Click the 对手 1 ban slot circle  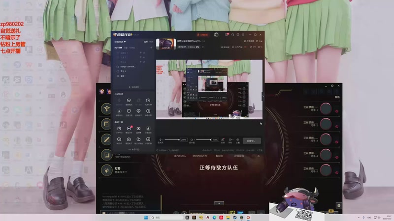coord(326,109)
